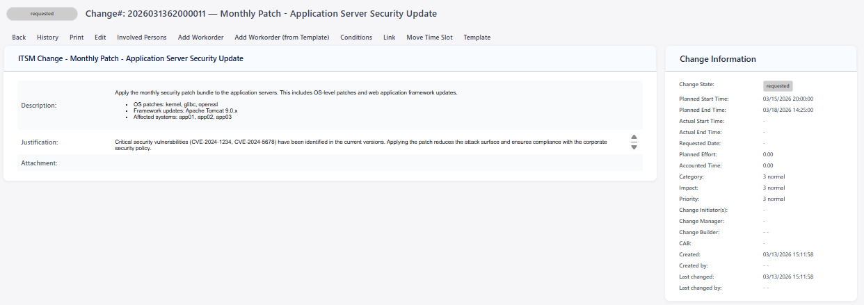Click the Attachment label
This screenshot has height=305, width=864.
pos(39,163)
